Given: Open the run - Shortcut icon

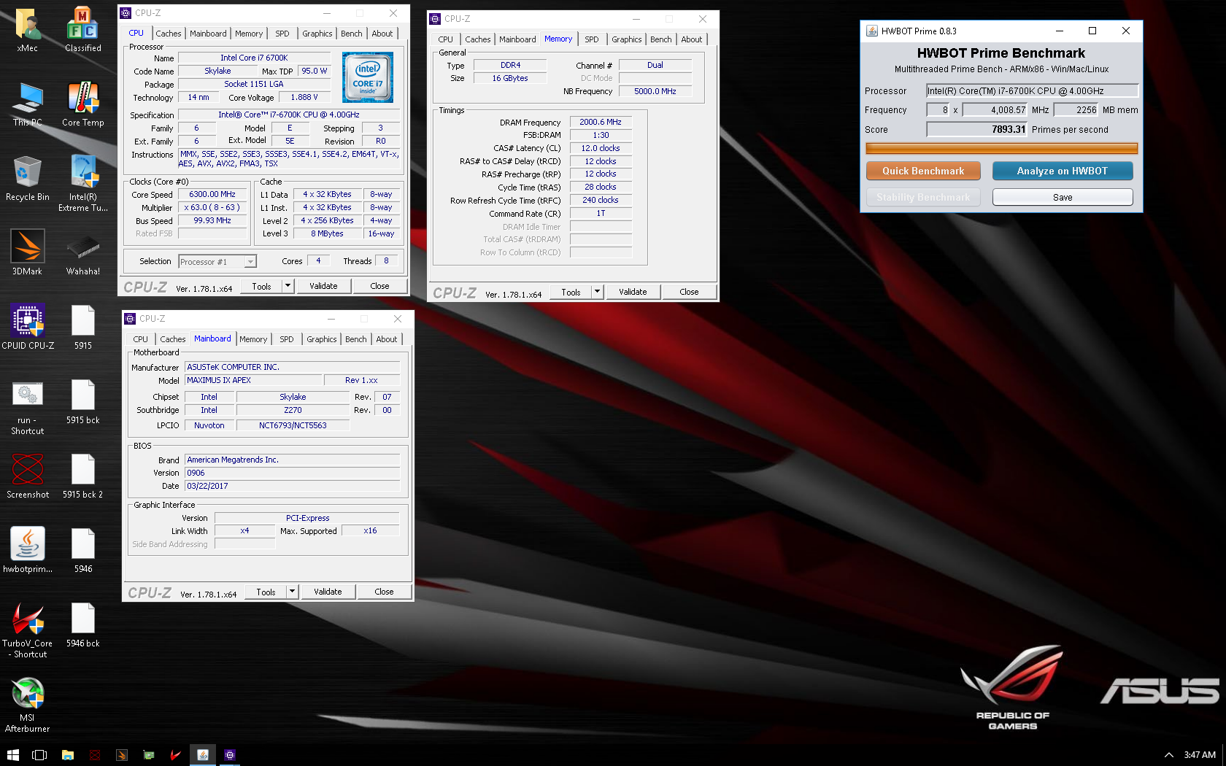Looking at the screenshot, I should click(28, 408).
